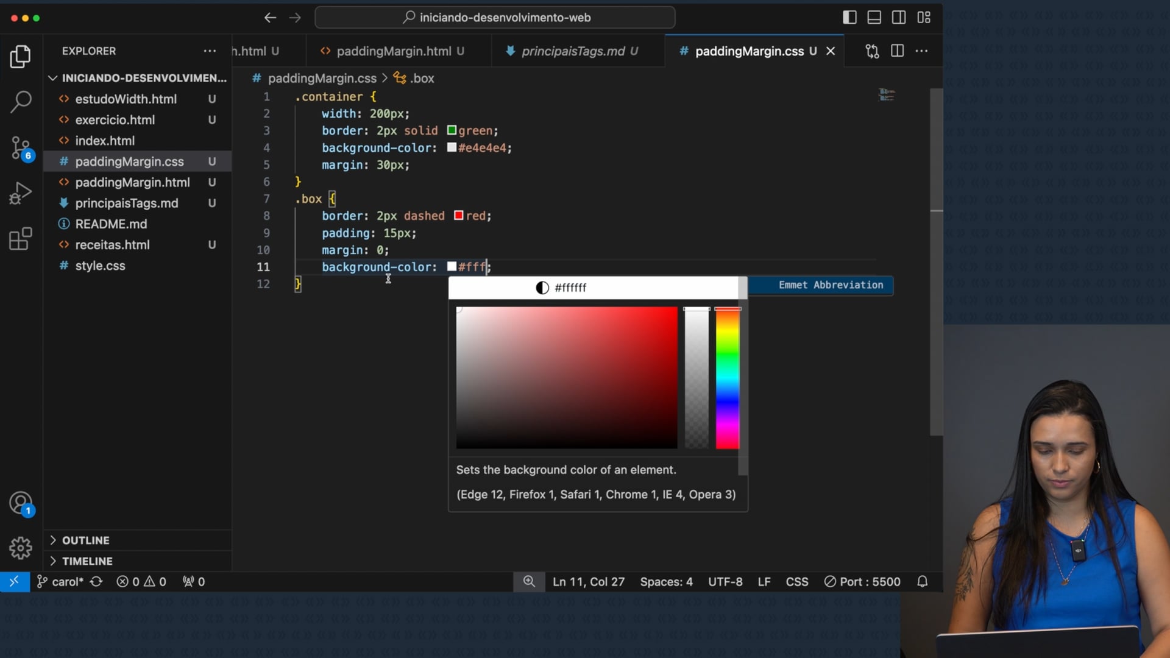Open the Extensions view
The height and width of the screenshot is (658, 1170).
[21, 239]
